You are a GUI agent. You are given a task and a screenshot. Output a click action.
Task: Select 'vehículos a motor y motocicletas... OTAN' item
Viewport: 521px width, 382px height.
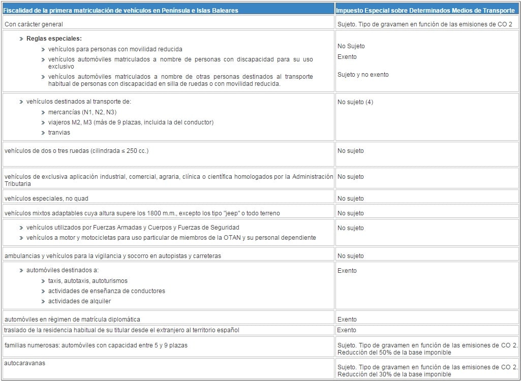(x=171, y=238)
